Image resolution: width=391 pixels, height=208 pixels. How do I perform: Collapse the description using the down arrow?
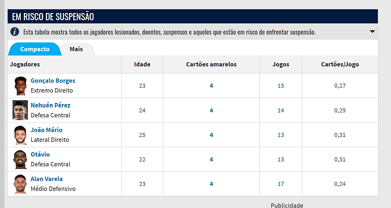point(372,32)
